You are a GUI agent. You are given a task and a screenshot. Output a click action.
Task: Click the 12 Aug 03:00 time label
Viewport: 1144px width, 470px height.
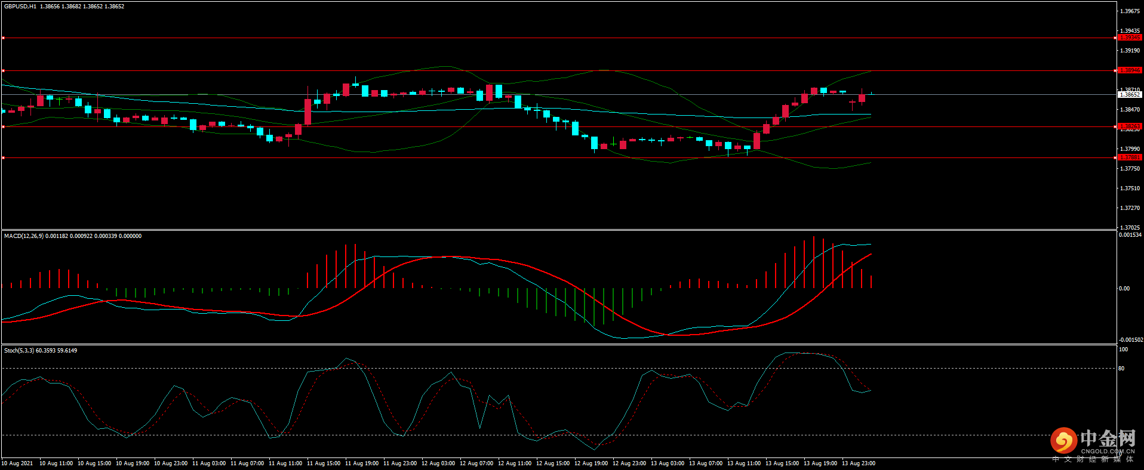[x=438, y=463]
